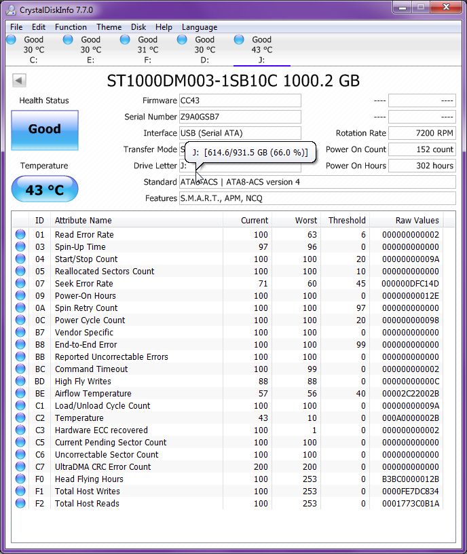
Task: Click the Spin-Up Time status orb
Action: click(20, 246)
